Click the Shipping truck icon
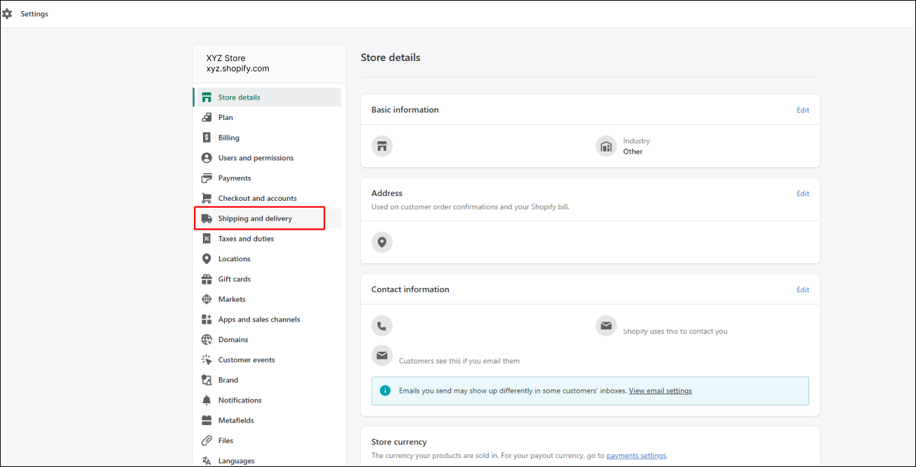This screenshot has height=467, width=916. [206, 219]
